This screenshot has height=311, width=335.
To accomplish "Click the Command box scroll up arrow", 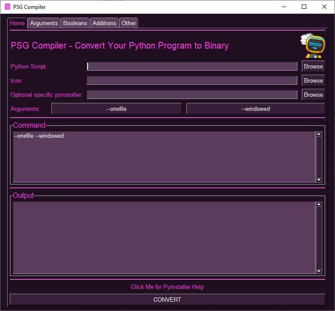I will tap(319, 134).
